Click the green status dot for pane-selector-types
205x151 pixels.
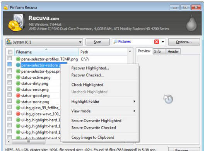[18, 71]
